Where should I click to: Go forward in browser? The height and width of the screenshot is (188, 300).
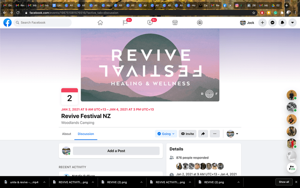coord(11,13)
